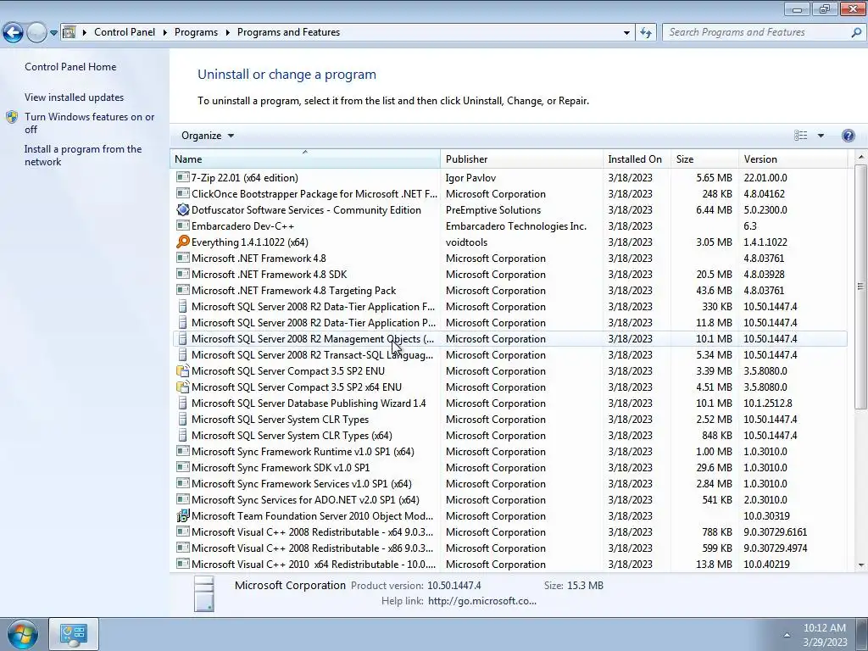Select Microsoft .NET Framework 4.8 entry
The image size is (868, 651).
509,258
